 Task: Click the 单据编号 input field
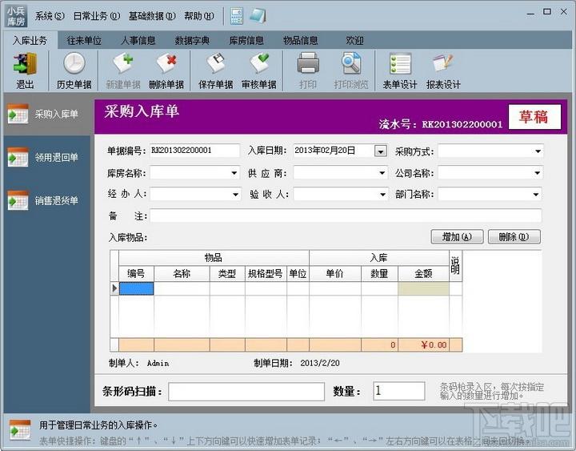tap(194, 151)
